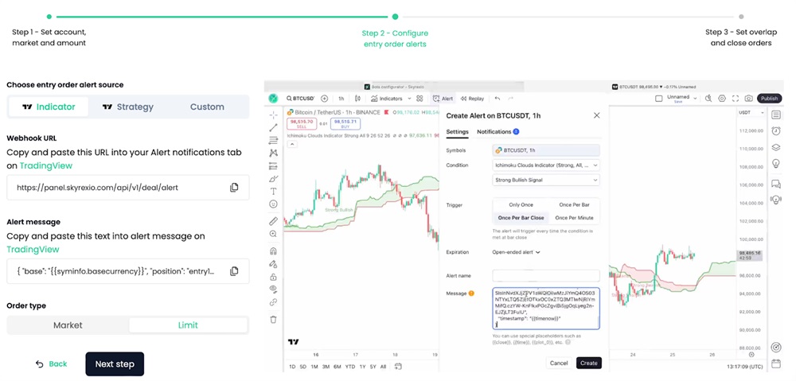Open chart settings gear icon
The width and height of the screenshot is (796, 381).
(x=722, y=99)
